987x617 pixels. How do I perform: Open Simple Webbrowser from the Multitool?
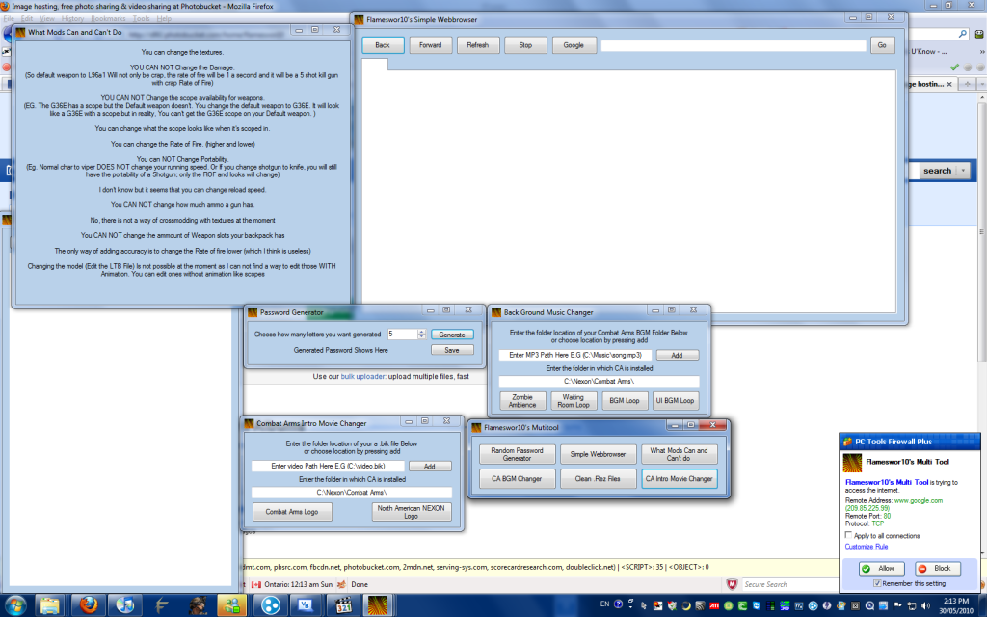click(x=598, y=454)
